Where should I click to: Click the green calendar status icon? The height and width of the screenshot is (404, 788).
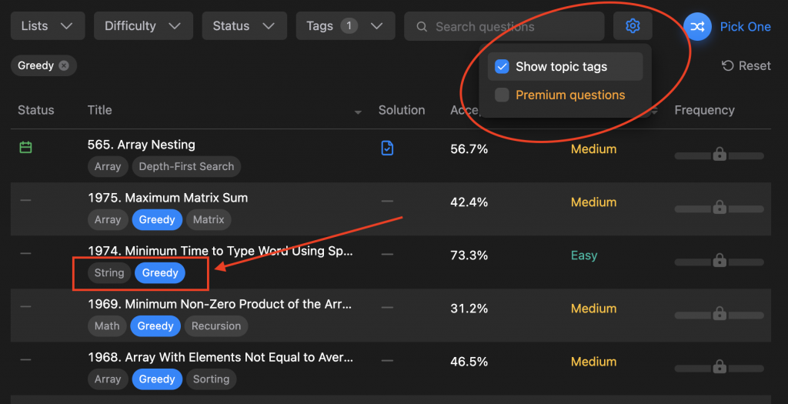25,147
